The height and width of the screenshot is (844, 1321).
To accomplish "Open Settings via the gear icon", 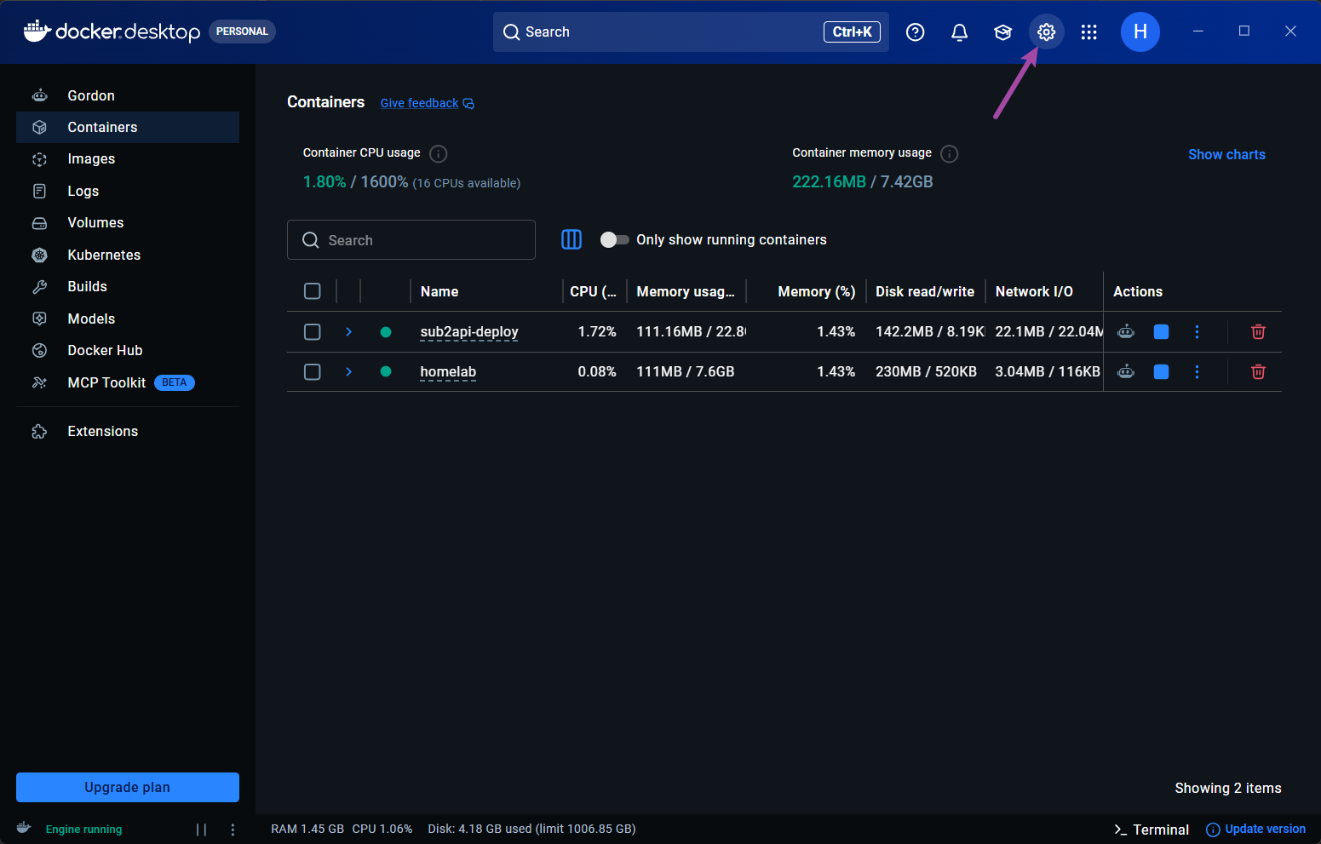I will tap(1046, 32).
